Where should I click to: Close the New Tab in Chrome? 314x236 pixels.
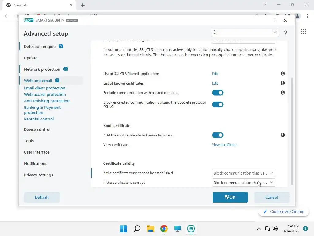pyautogui.click(x=71, y=5)
